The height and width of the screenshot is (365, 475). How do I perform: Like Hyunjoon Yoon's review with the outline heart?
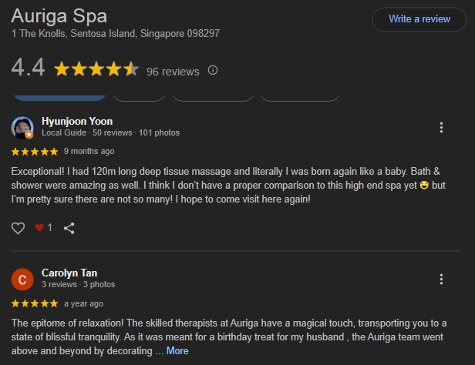click(x=19, y=228)
